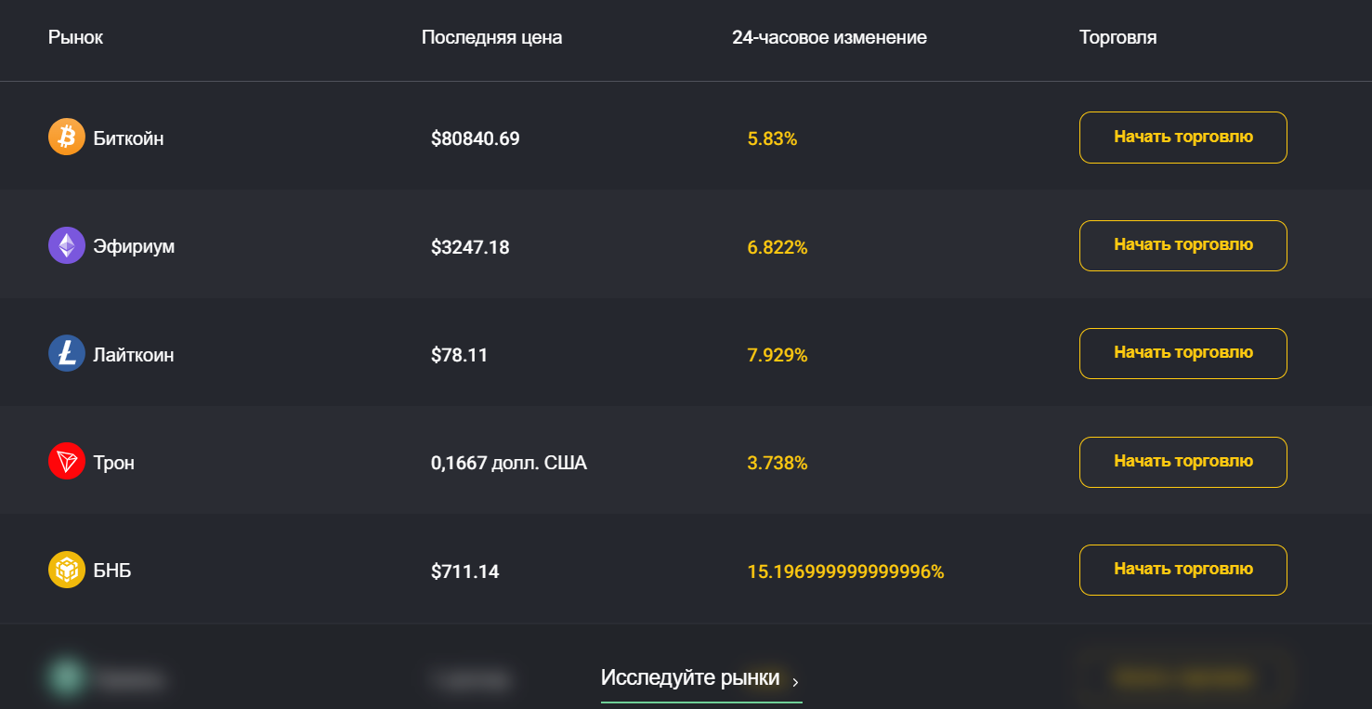Select the Рынок column header
1372x709 pixels.
76,38
